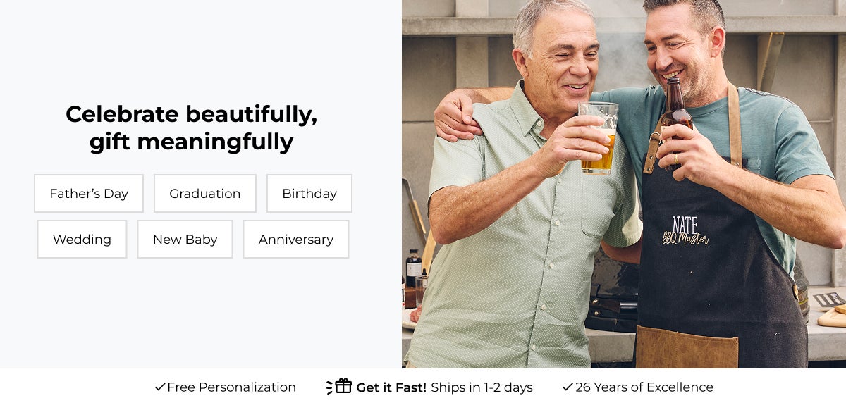The image size is (846, 403).
Task: Click the bold Get it Fast! label
Action: [x=391, y=387]
